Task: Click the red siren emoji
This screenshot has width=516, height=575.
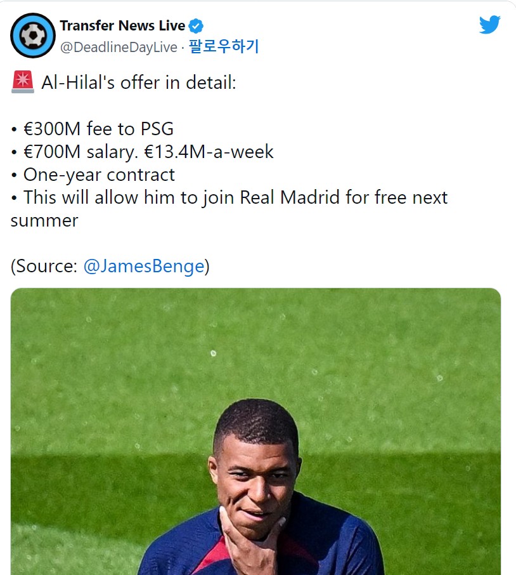Action: 23,82
